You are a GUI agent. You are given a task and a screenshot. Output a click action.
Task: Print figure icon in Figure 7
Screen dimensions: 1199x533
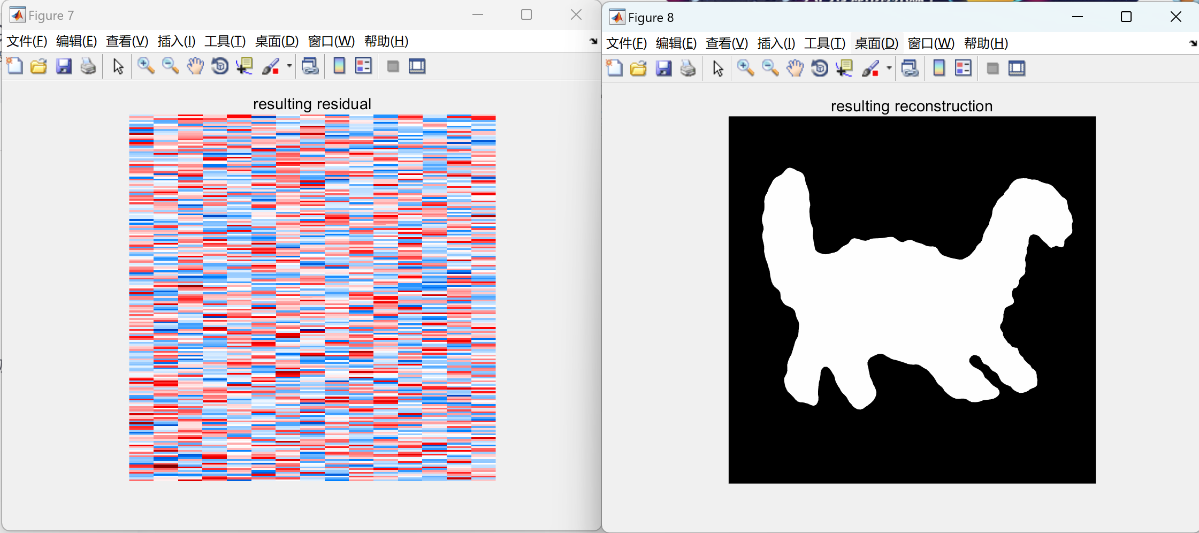pos(89,66)
